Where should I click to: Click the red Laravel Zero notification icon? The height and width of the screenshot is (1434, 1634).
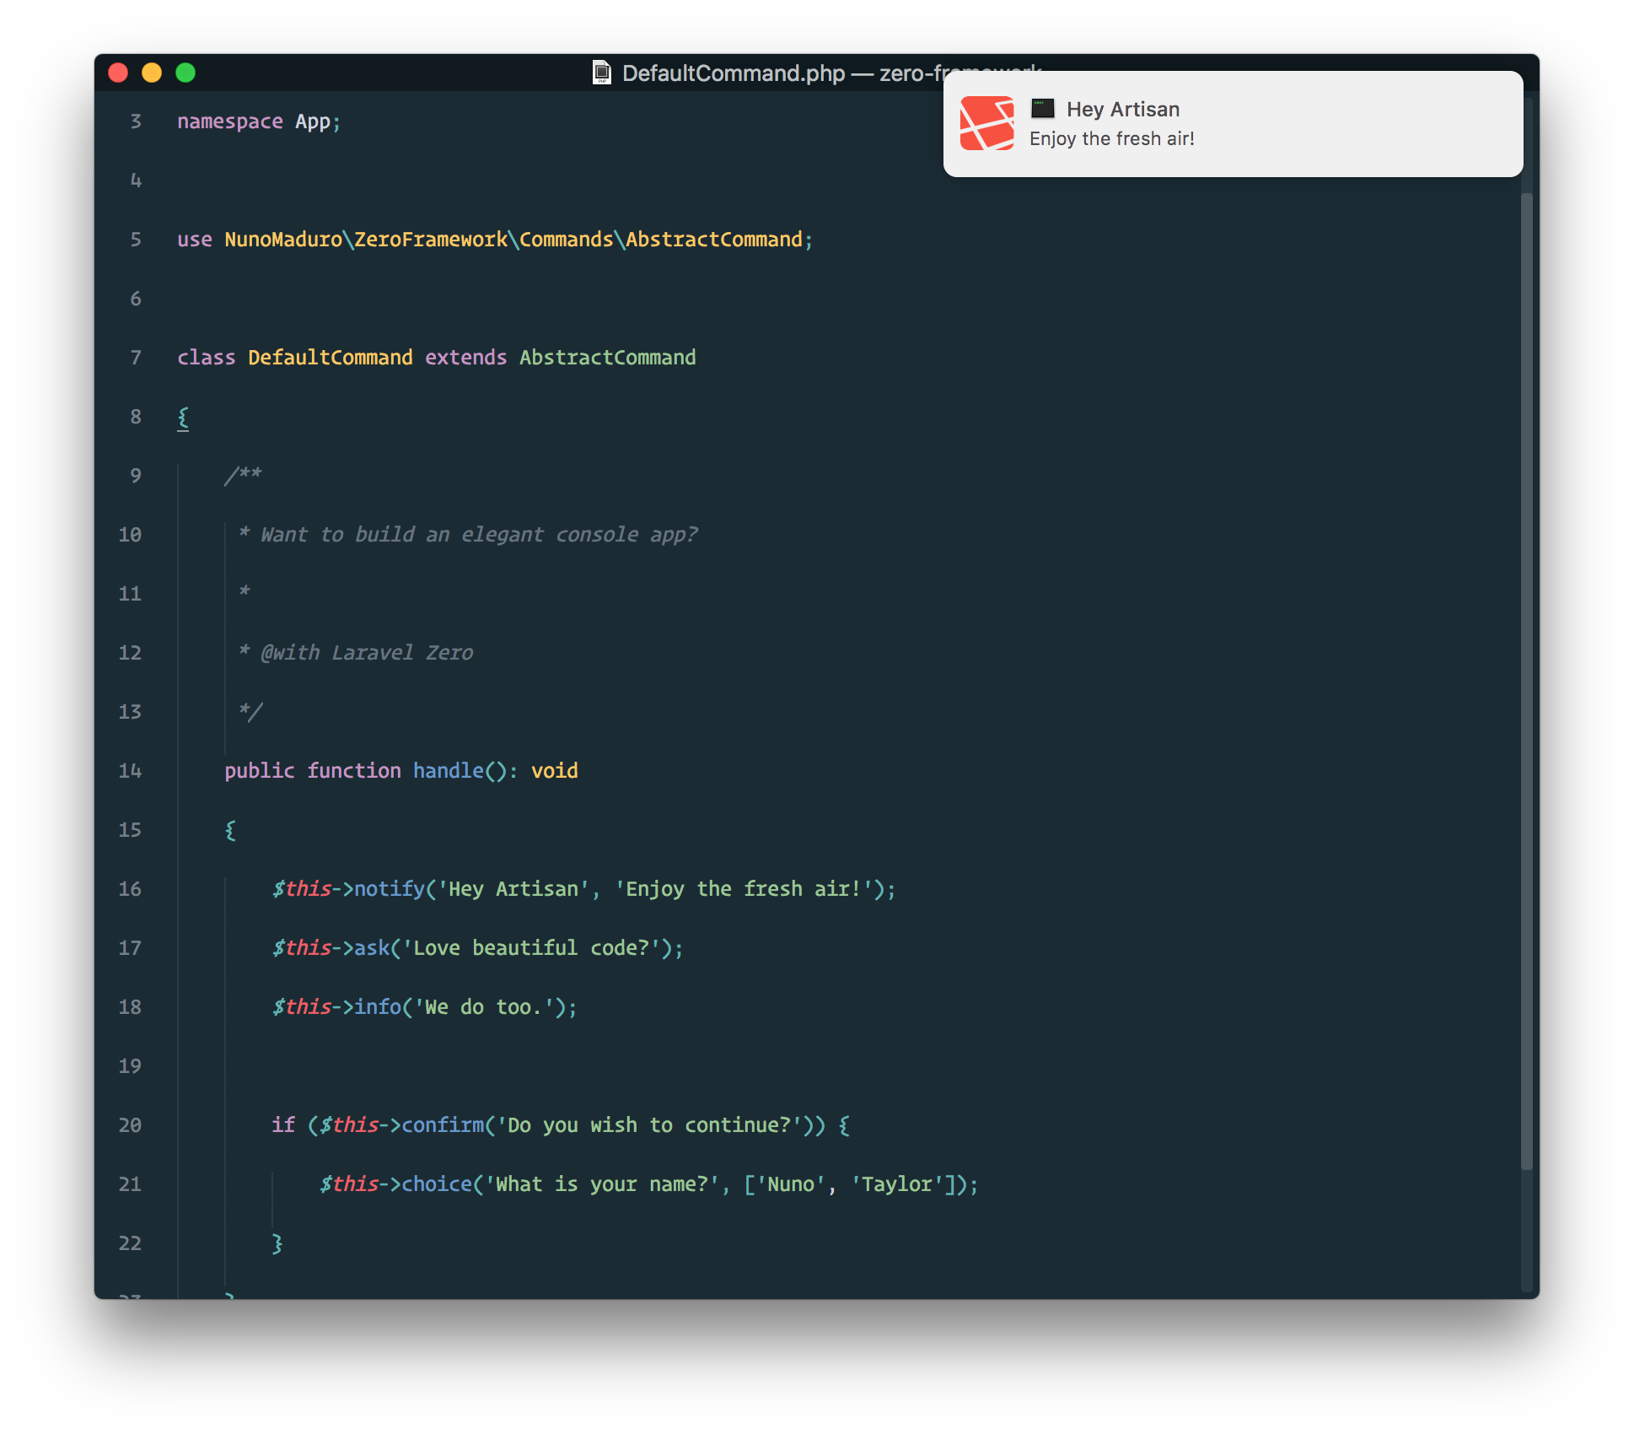(x=986, y=123)
